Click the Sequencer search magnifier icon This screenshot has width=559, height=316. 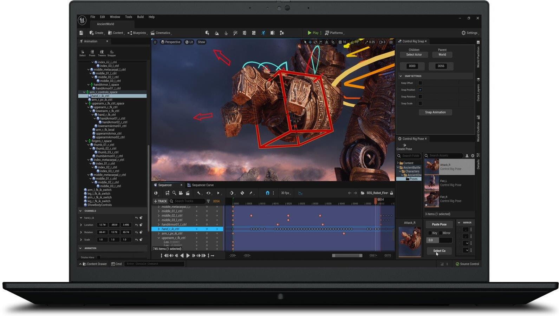coord(174,193)
